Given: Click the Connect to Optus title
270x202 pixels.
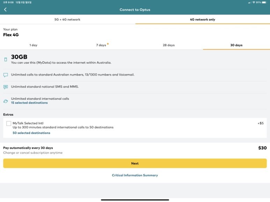Looking at the screenshot, I should point(135,10).
